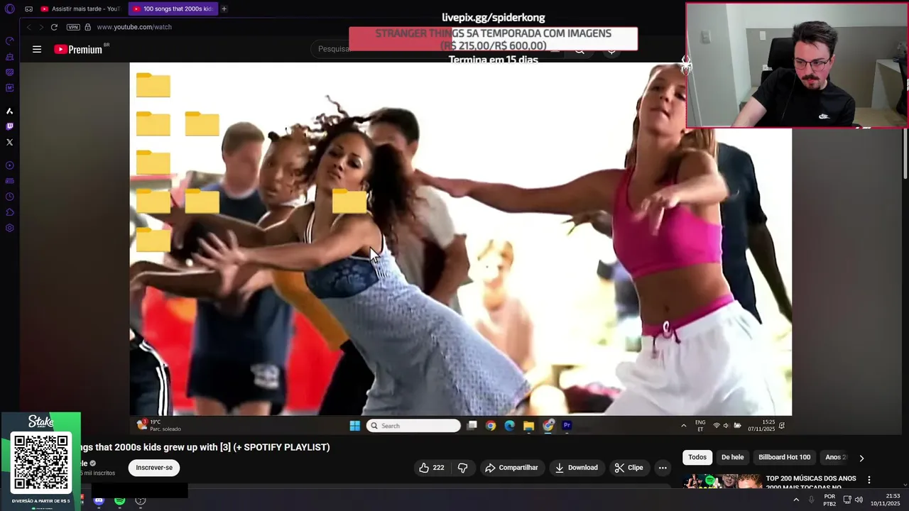Image resolution: width=909 pixels, height=511 pixels.
Task: Open the TOP 200 Músicas video thumbnail
Action: (x=723, y=482)
